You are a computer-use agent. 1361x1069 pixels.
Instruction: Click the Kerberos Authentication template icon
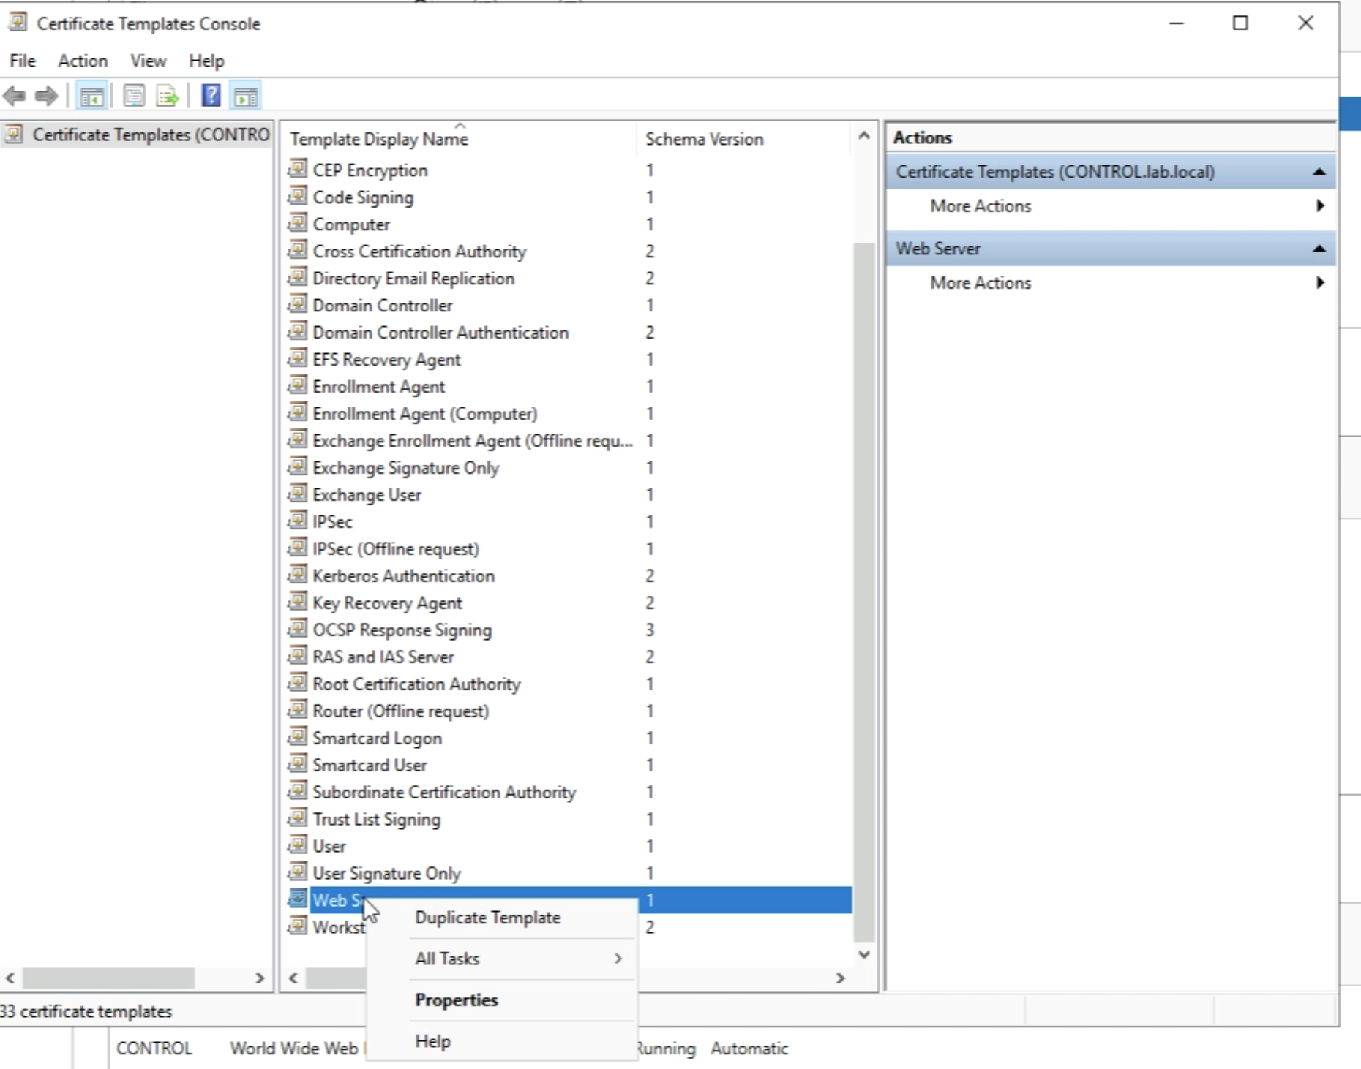[x=297, y=575]
